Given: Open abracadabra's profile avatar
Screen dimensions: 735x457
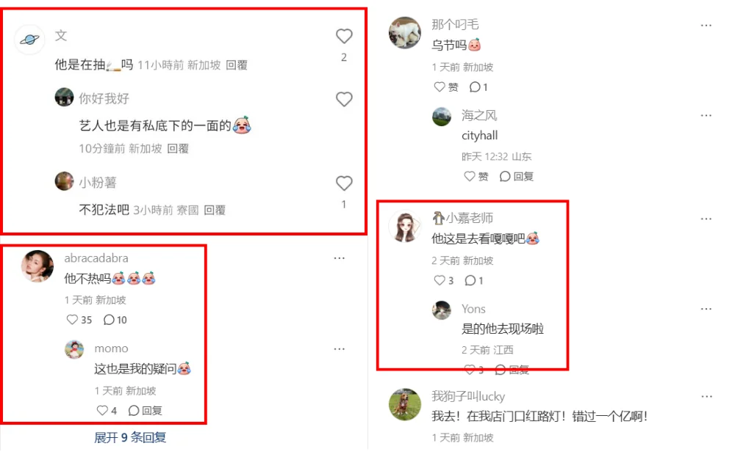Looking at the screenshot, I should click(37, 266).
